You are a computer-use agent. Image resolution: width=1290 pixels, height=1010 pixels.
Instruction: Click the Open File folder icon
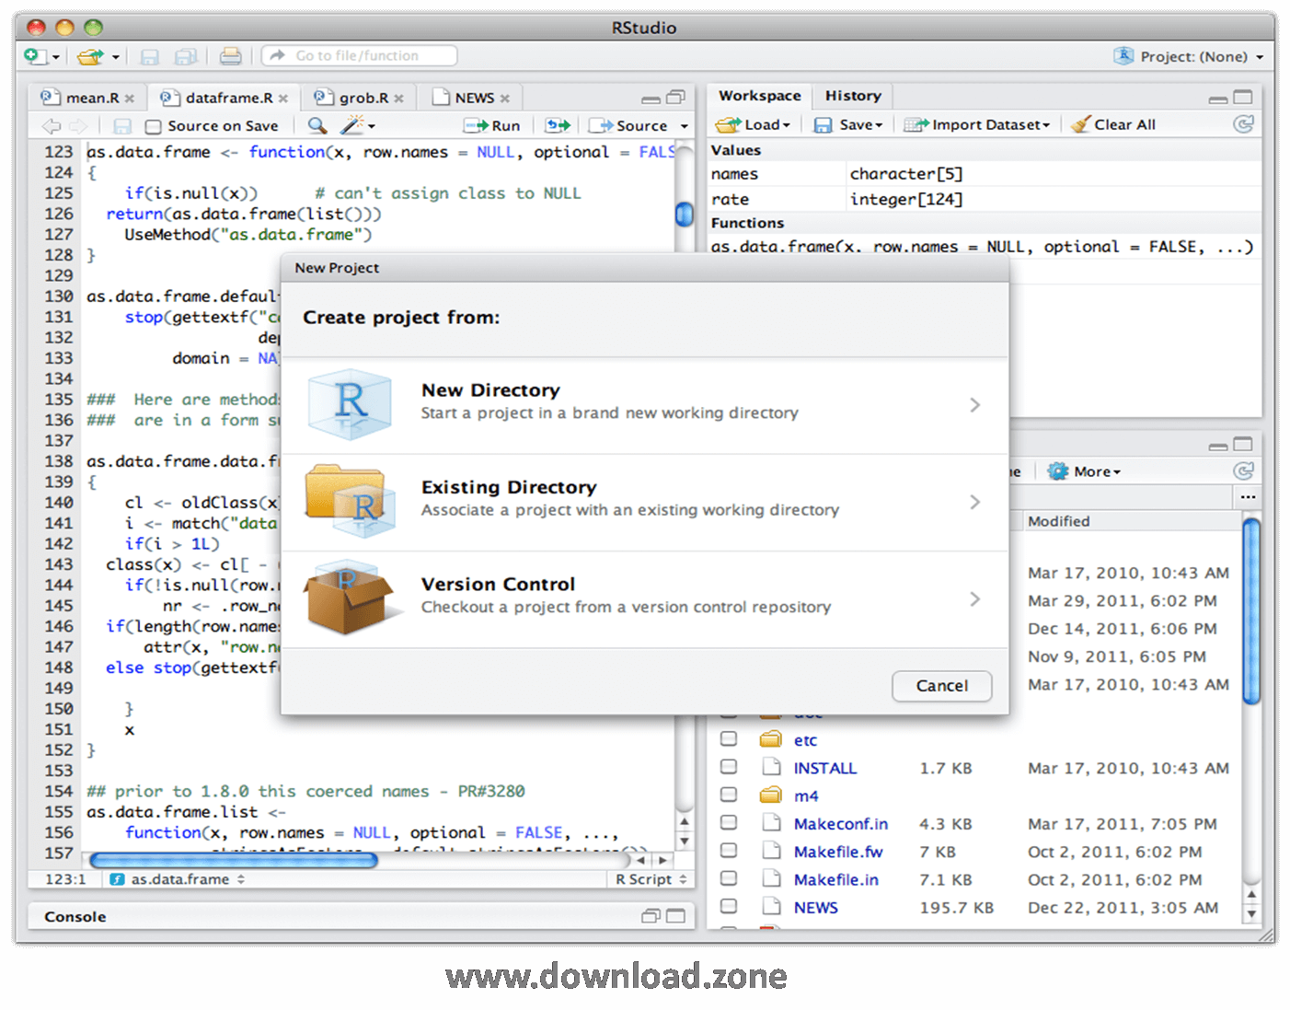[x=89, y=56]
